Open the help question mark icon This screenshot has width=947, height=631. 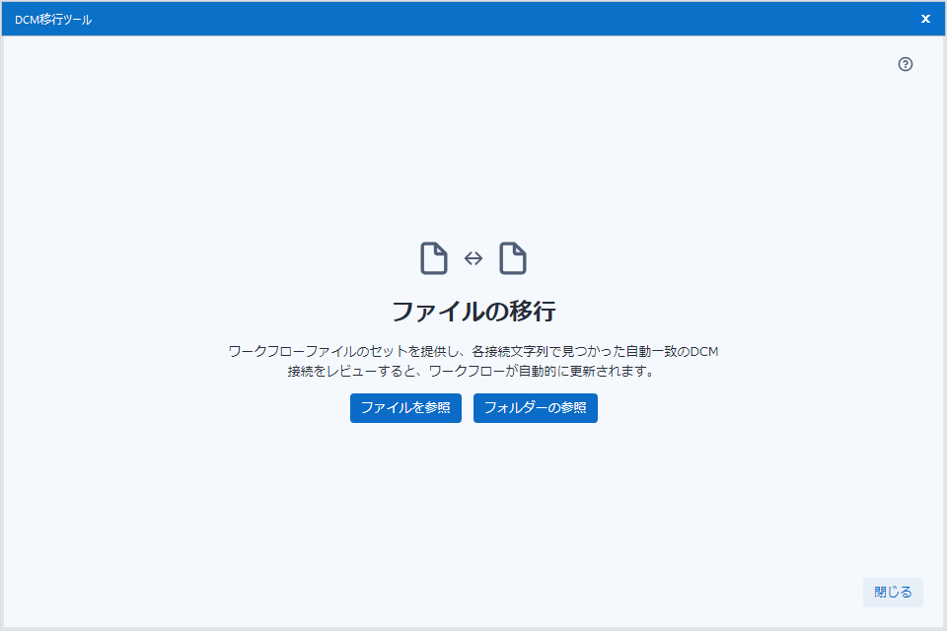point(906,64)
